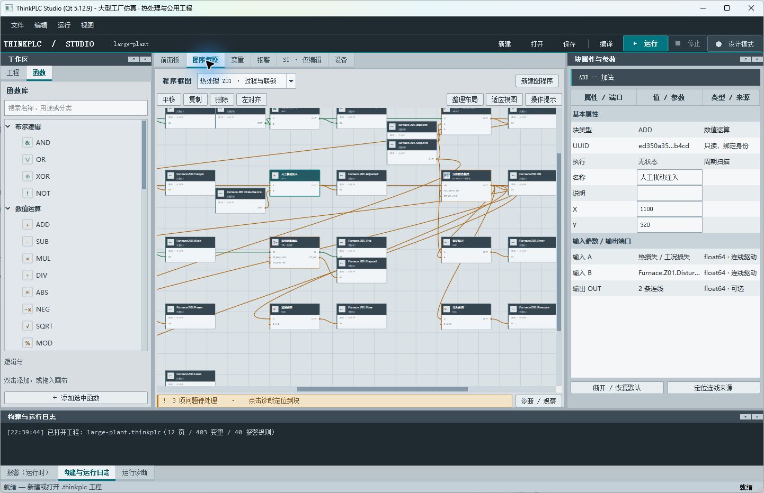This screenshot has height=493, width=764.
Task: Click the 添加选中函数 button
Action: (x=76, y=398)
